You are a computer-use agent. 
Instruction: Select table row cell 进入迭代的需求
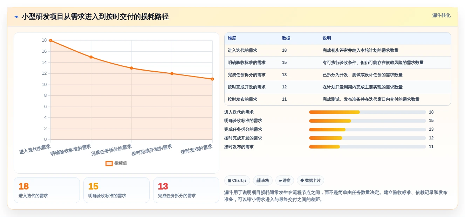tap(242, 50)
